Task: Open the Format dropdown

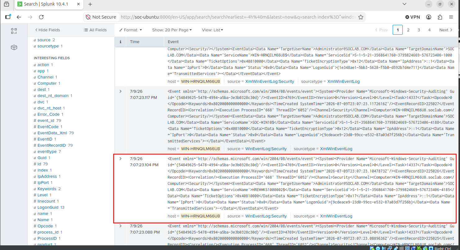Action: (x=131, y=30)
